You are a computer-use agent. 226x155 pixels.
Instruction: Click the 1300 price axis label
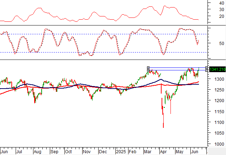tap(219, 79)
